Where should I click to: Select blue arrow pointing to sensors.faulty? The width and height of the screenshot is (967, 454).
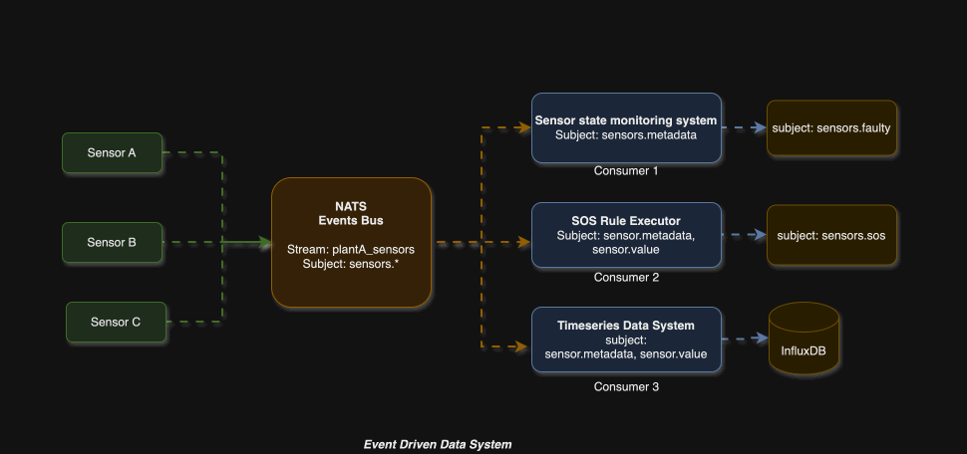758,127
